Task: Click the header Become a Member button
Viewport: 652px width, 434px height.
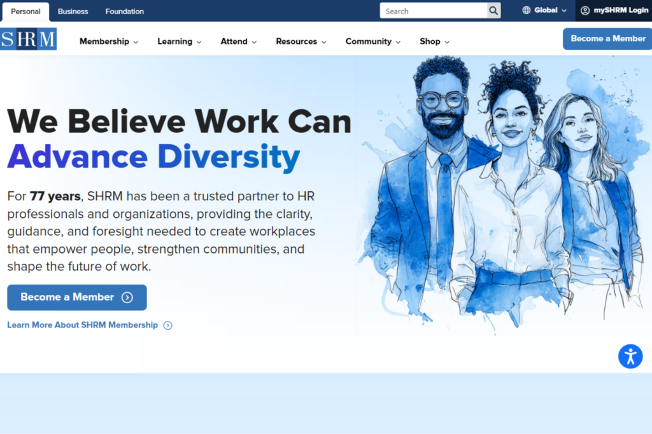Action: (x=607, y=39)
